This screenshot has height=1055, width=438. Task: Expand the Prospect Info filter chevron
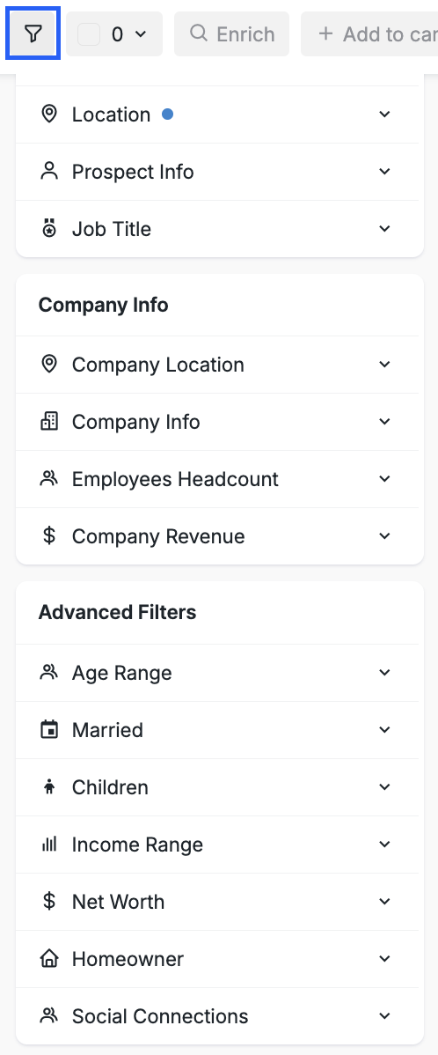tap(384, 172)
